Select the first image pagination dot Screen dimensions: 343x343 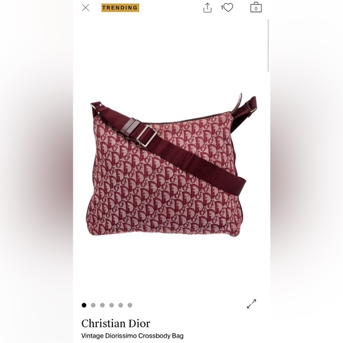(84, 305)
